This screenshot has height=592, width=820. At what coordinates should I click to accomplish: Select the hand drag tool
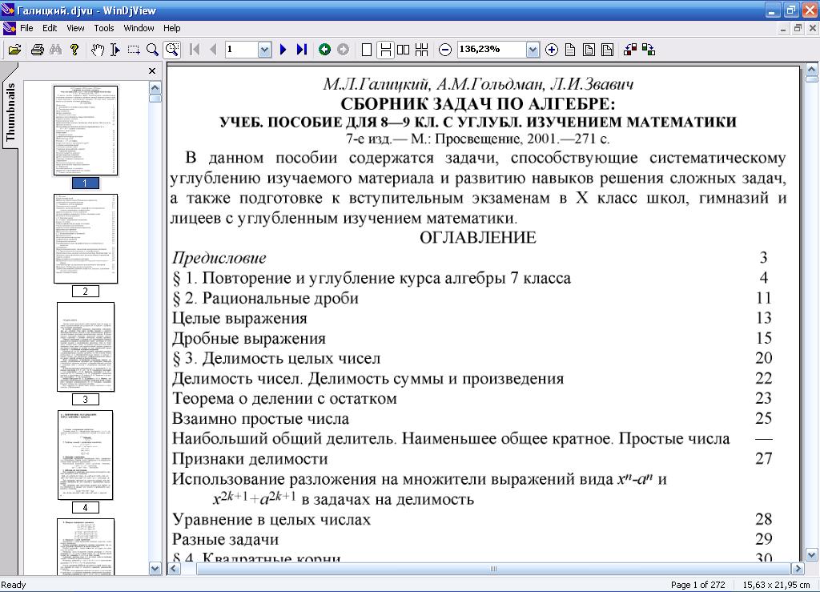(97, 50)
